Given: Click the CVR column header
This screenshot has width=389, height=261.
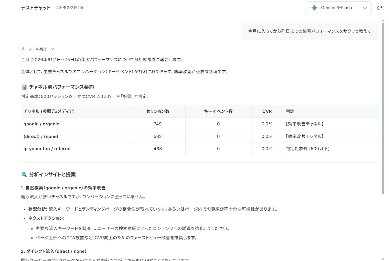Looking at the screenshot, I should click(267, 111).
